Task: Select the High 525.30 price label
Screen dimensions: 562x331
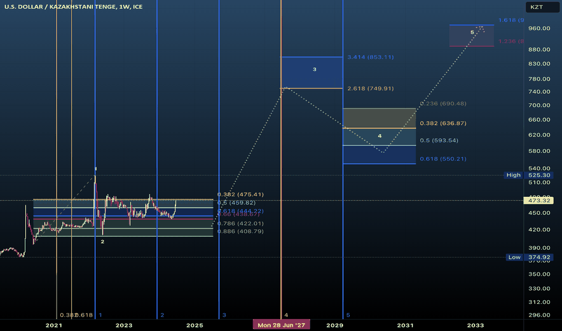Action: [x=528, y=175]
